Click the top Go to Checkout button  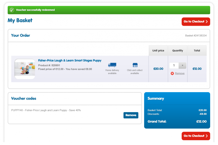coord(196,22)
